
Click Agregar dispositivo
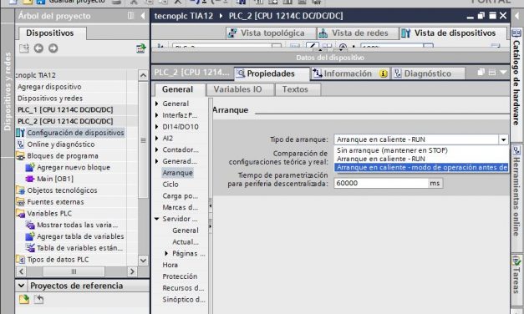click(x=49, y=87)
